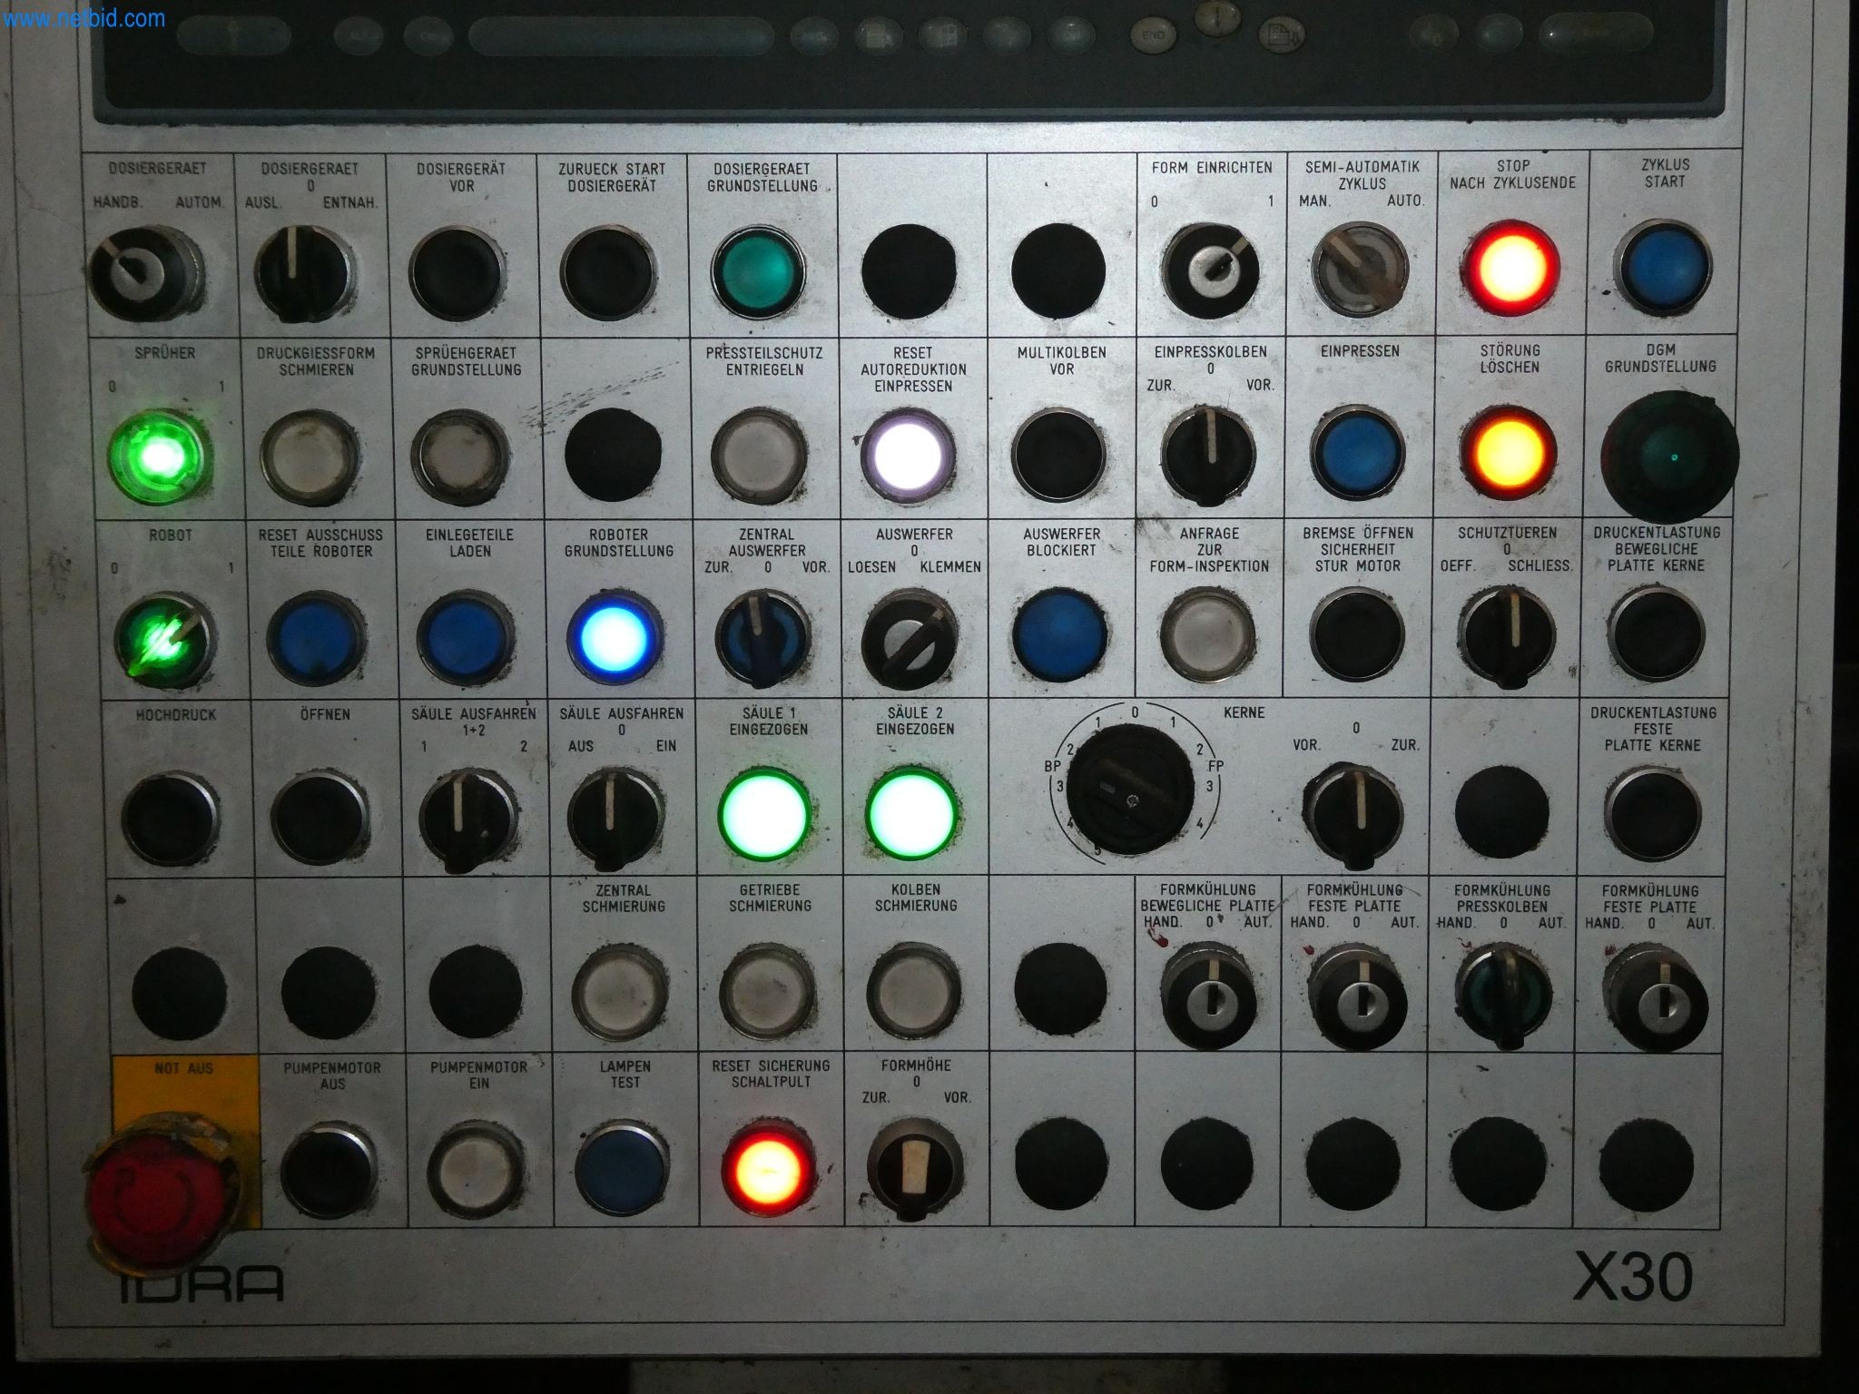Turn the Form Einrichten key switch
1859x1394 pixels.
coord(1209,270)
